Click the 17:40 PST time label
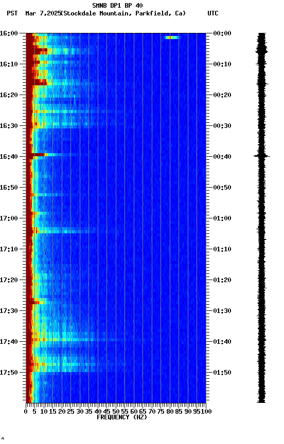 click(x=9, y=342)
